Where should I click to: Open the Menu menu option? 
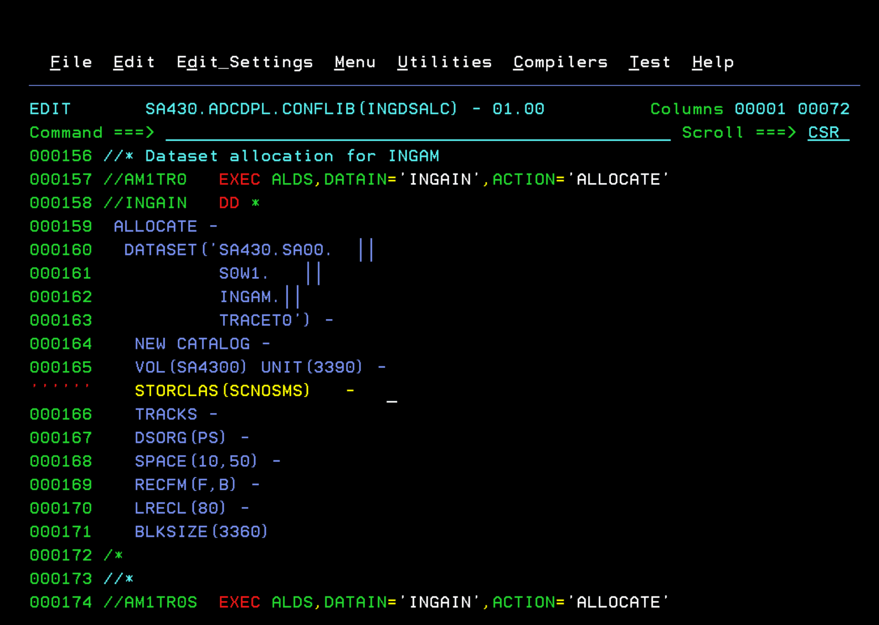coord(355,62)
